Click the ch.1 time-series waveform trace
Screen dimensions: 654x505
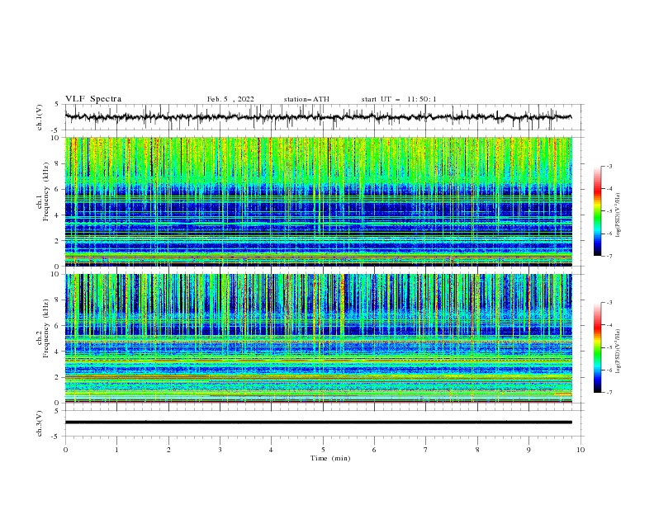tap(318, 117)
